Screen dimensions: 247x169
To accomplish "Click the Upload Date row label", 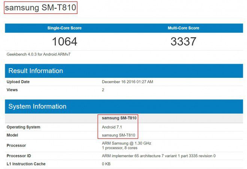I will [x=18, y=82].
